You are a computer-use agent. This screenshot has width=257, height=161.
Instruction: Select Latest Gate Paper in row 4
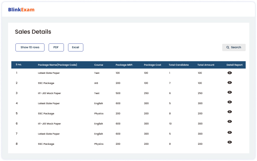point(49,103)
